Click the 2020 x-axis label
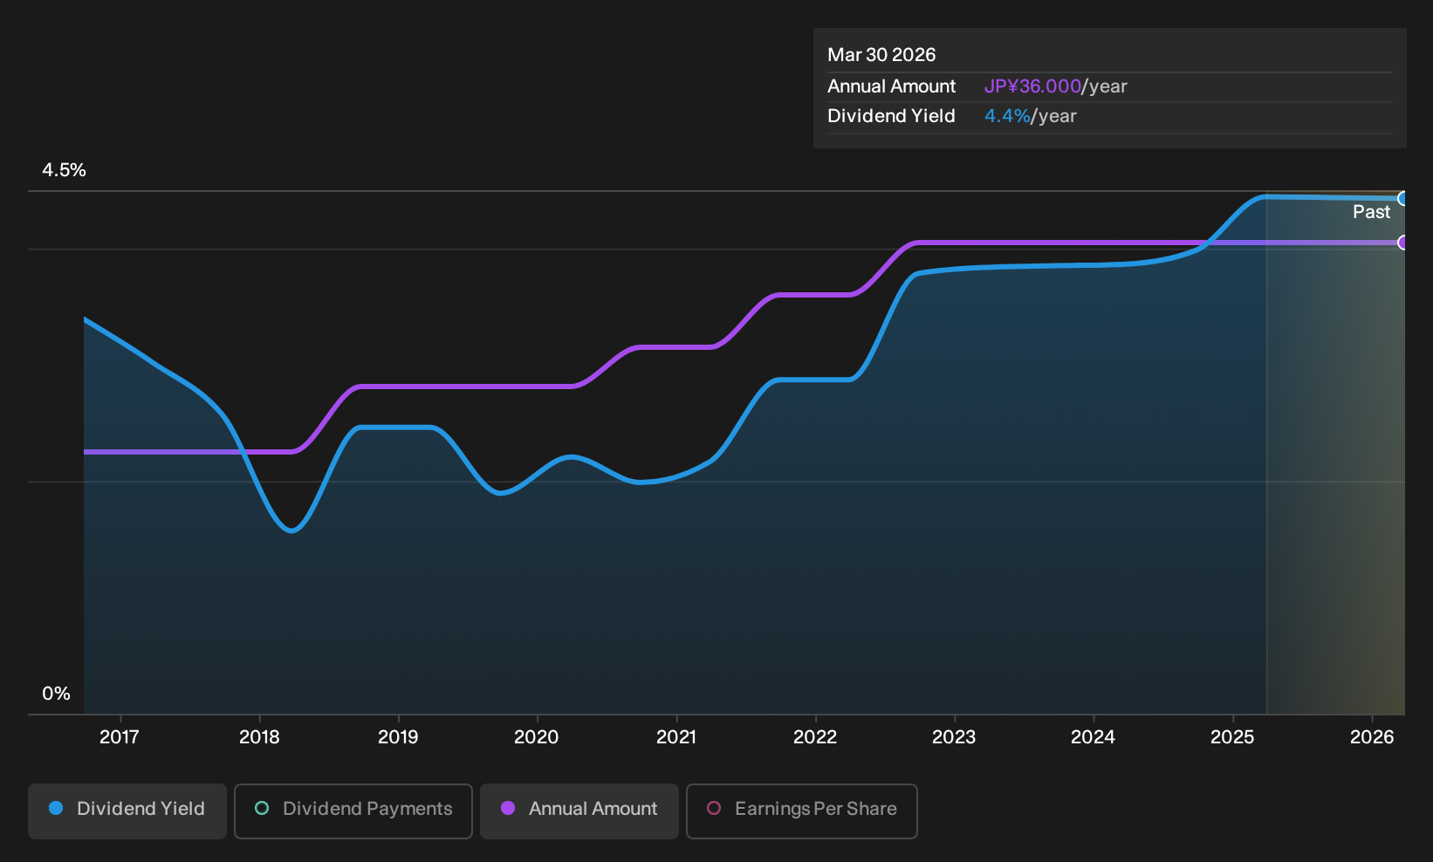This screenshot has height=862, width=1433. tap(537, 737)
